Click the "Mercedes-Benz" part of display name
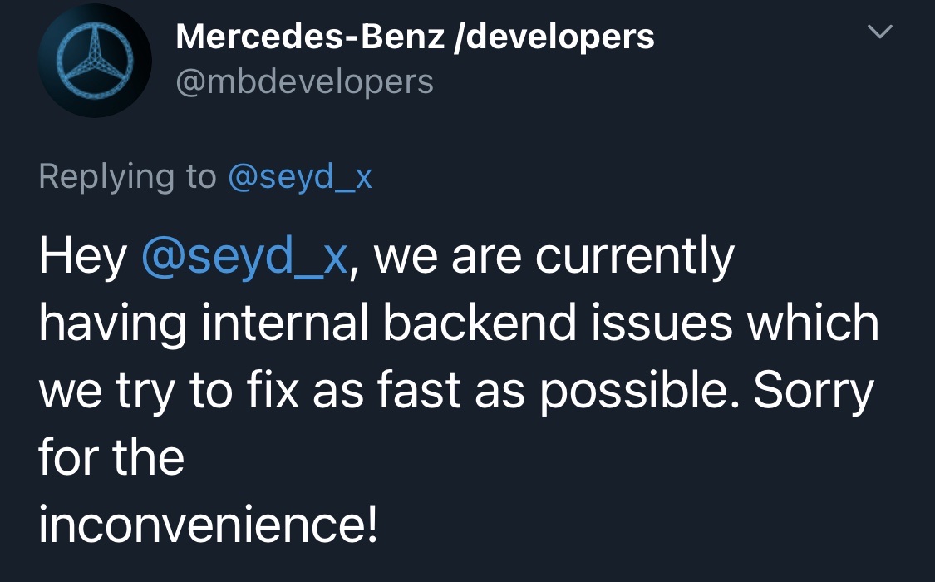This screenshot has width=935, height=582. (309, 36)
